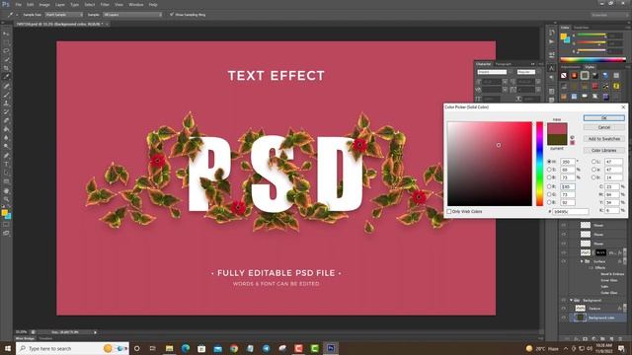Select the Lasso tool
This screenshot has height=355, width=632.
[x=6, y=51]
